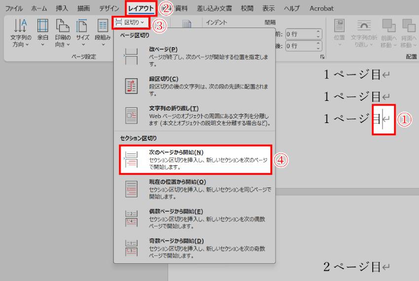Decrease spacing after with down arrow
The image size is (419, 281).
click(x=318, y=48)
